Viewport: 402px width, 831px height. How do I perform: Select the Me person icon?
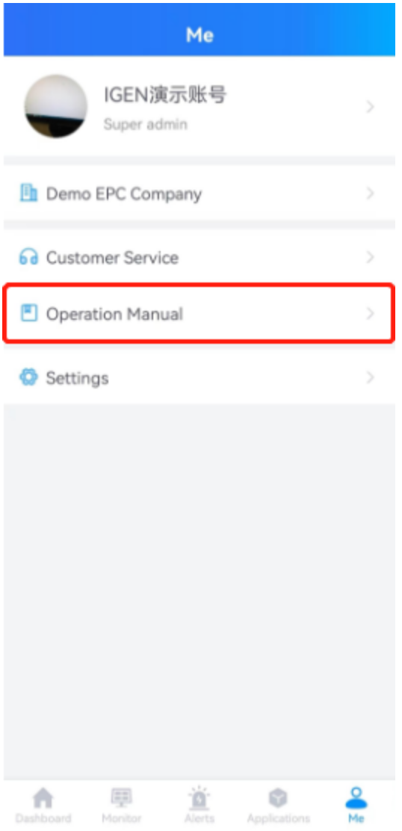356,797
